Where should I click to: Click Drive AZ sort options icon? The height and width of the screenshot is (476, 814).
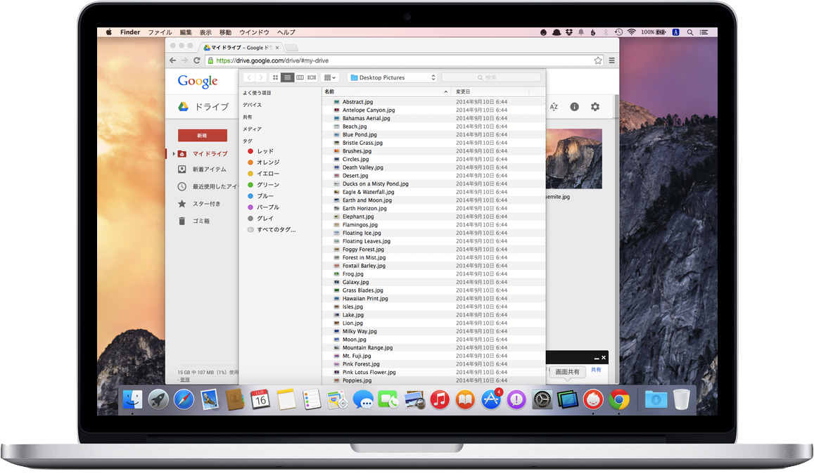554,106
